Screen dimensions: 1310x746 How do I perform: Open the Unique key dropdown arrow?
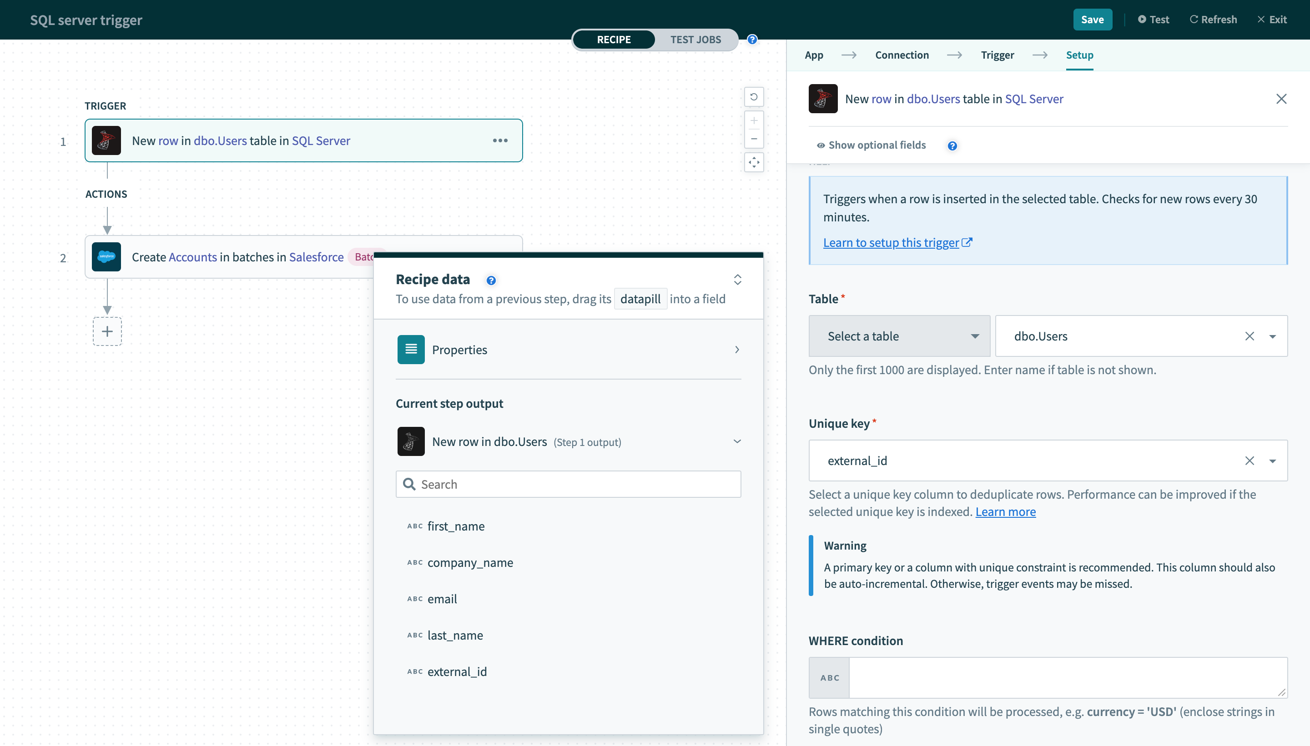click(x=1272, y=461)
